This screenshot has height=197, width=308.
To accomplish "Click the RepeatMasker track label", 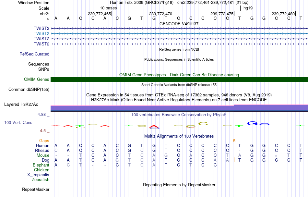I will pyautogui.click(x=36, y=190).
